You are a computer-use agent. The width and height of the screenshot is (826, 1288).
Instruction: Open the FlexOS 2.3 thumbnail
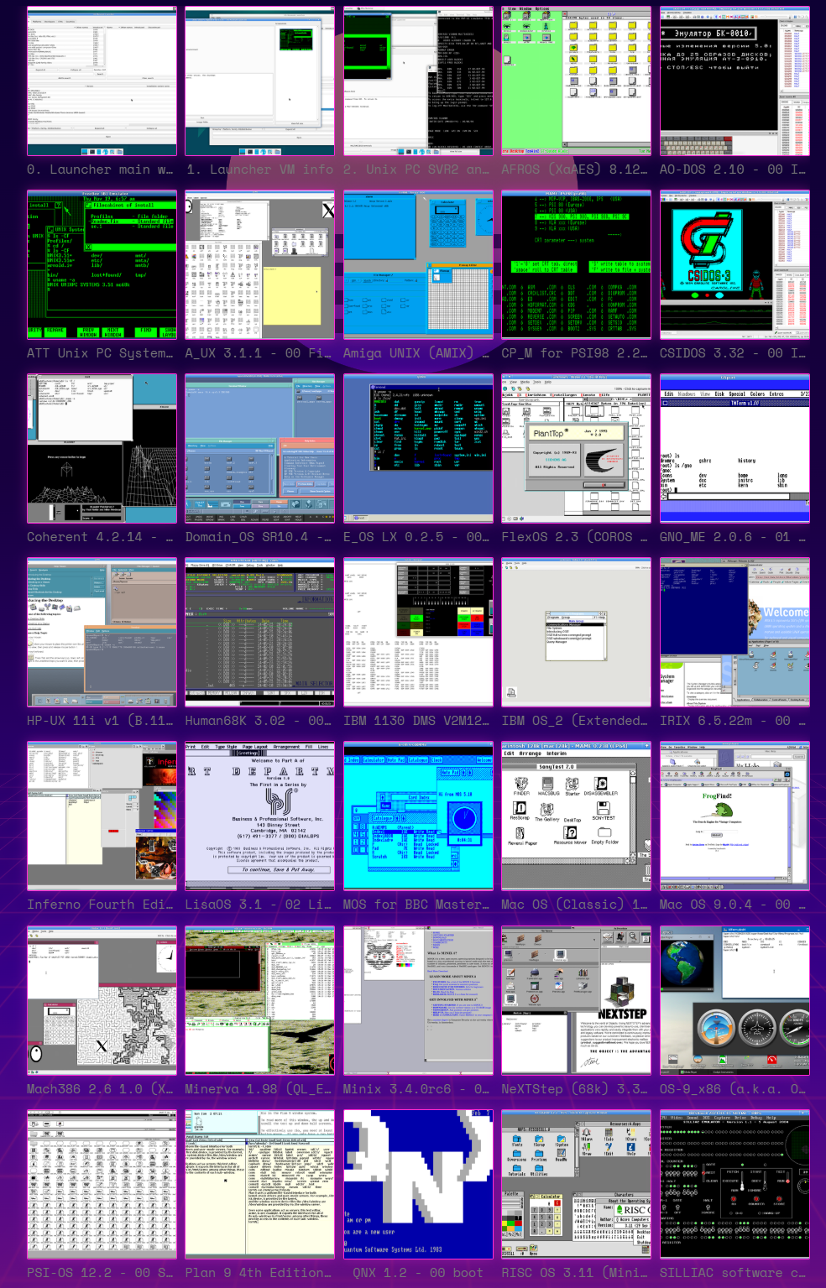(x=576, y=449)
